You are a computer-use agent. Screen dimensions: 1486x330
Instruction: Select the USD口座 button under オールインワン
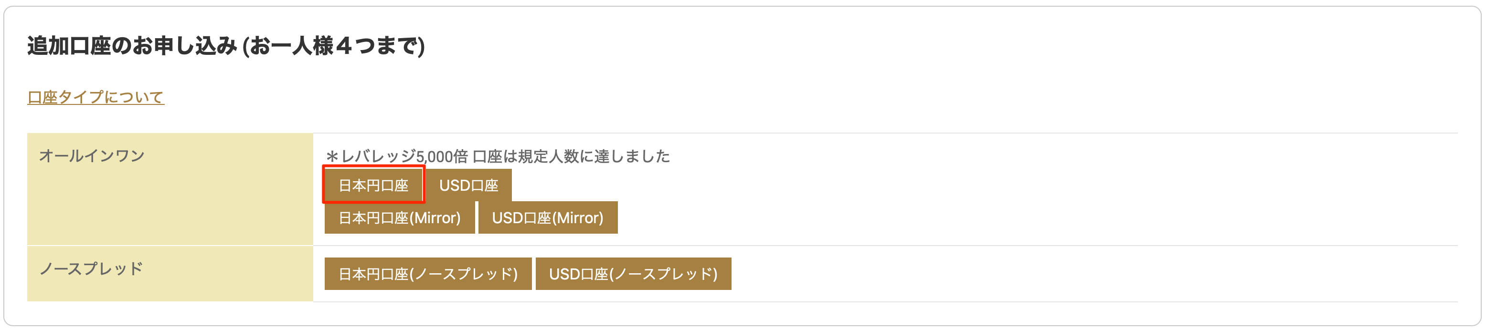coord(468,185)
